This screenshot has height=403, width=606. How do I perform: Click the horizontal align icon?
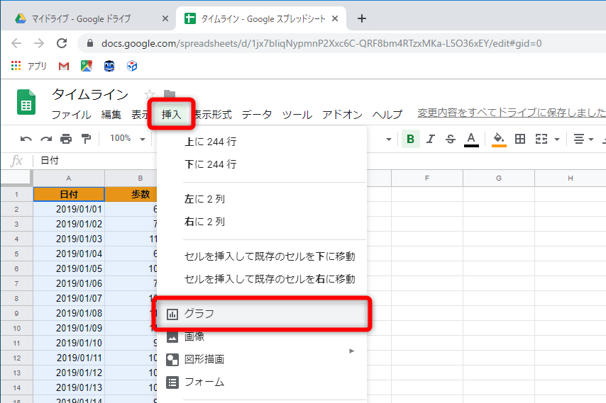pos(579,139)
